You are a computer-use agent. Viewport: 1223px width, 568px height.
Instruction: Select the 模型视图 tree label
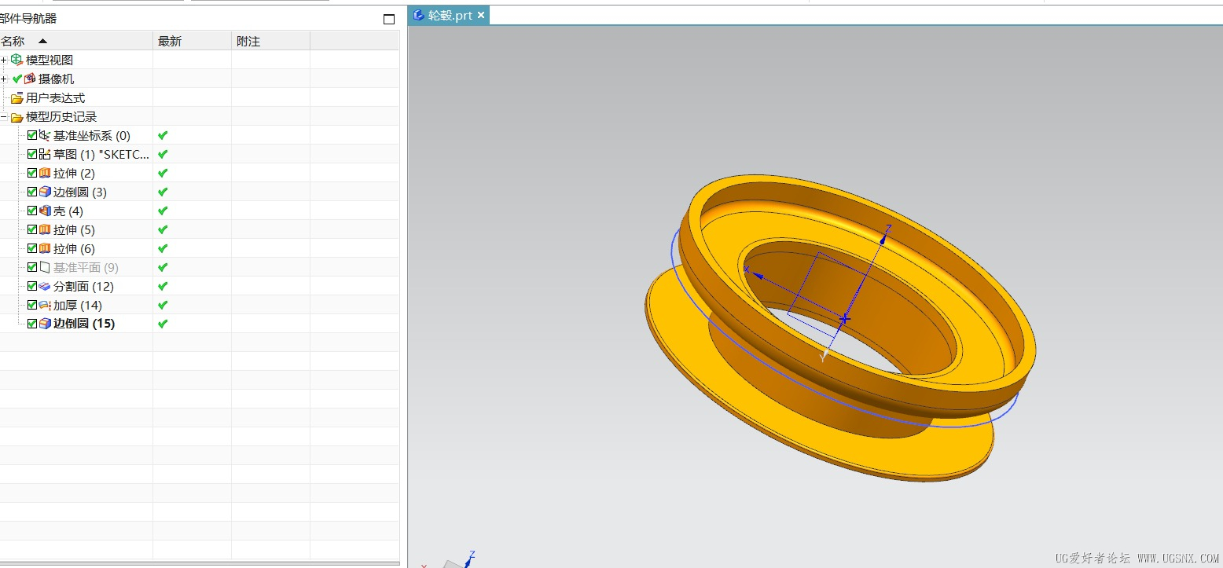coord(50,60)
